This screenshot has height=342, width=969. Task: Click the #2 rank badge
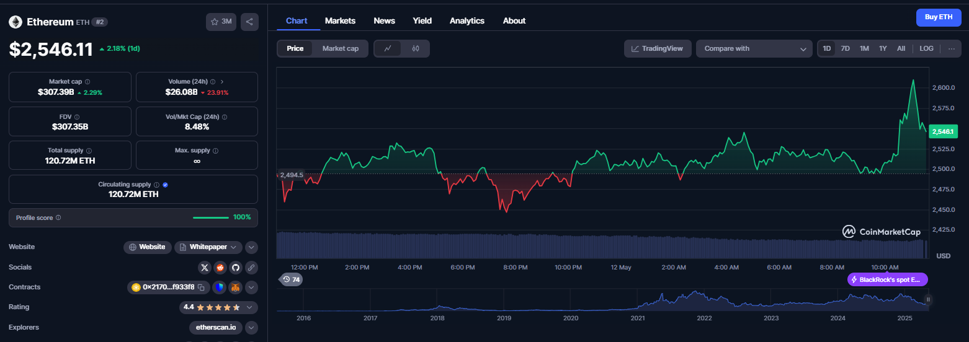pyautogui.click(x=100, y=22)
